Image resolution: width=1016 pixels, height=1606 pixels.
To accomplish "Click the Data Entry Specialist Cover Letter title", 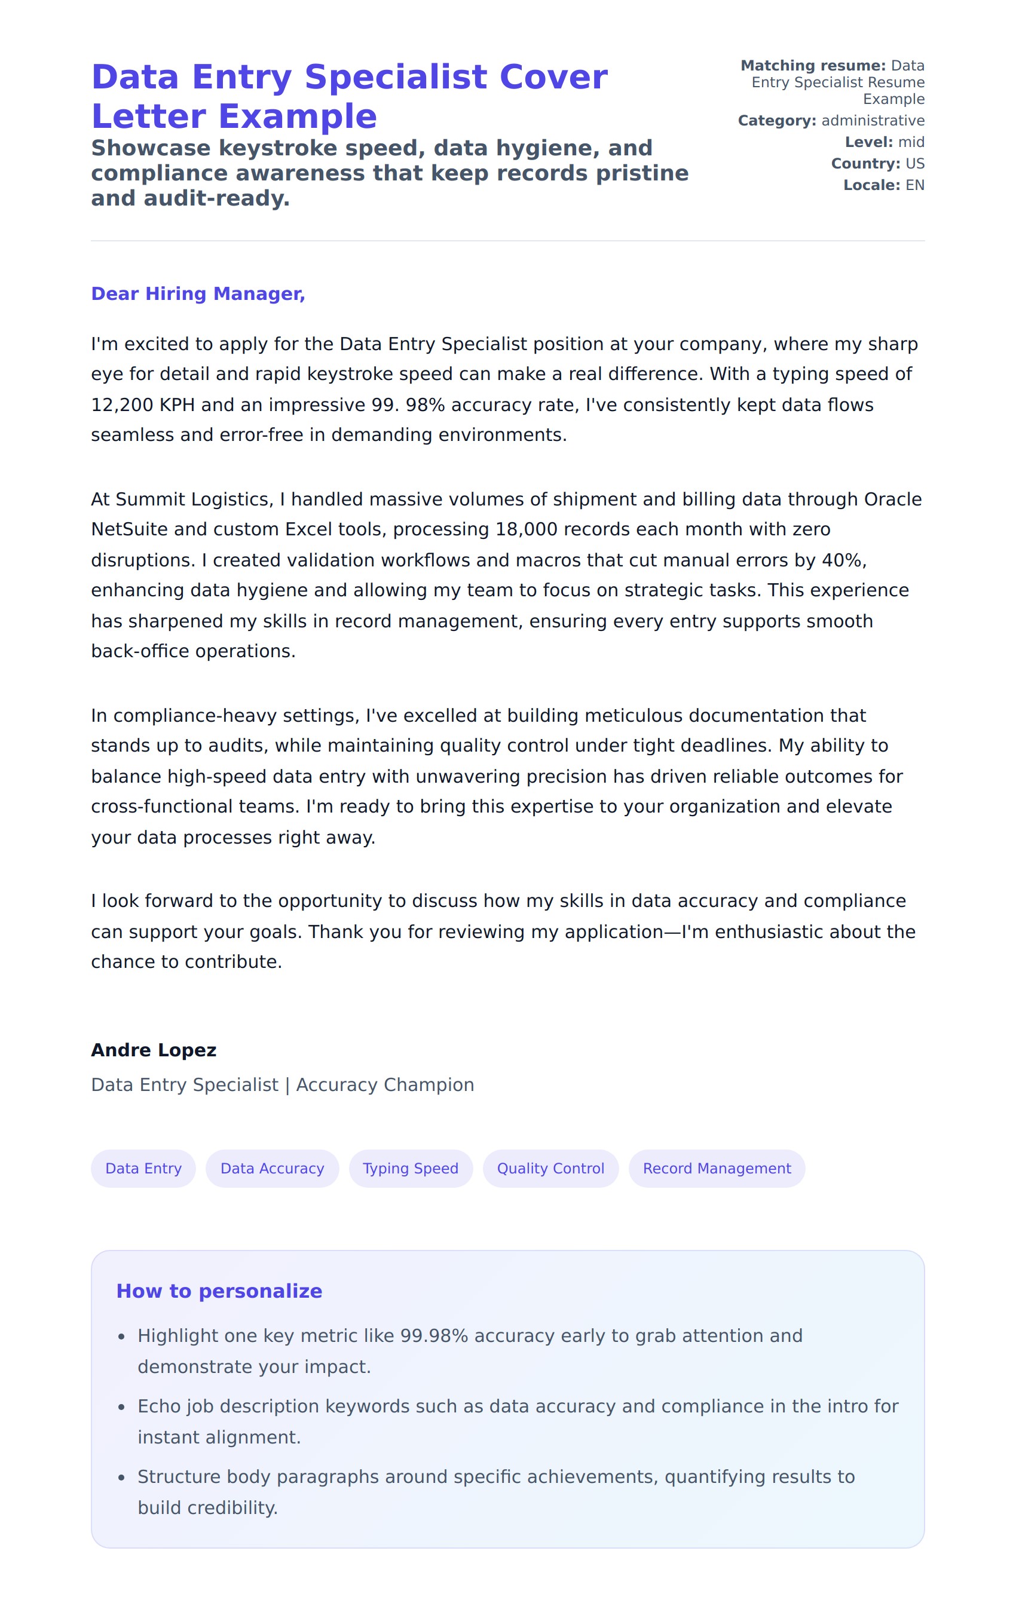I will (349, 96).
